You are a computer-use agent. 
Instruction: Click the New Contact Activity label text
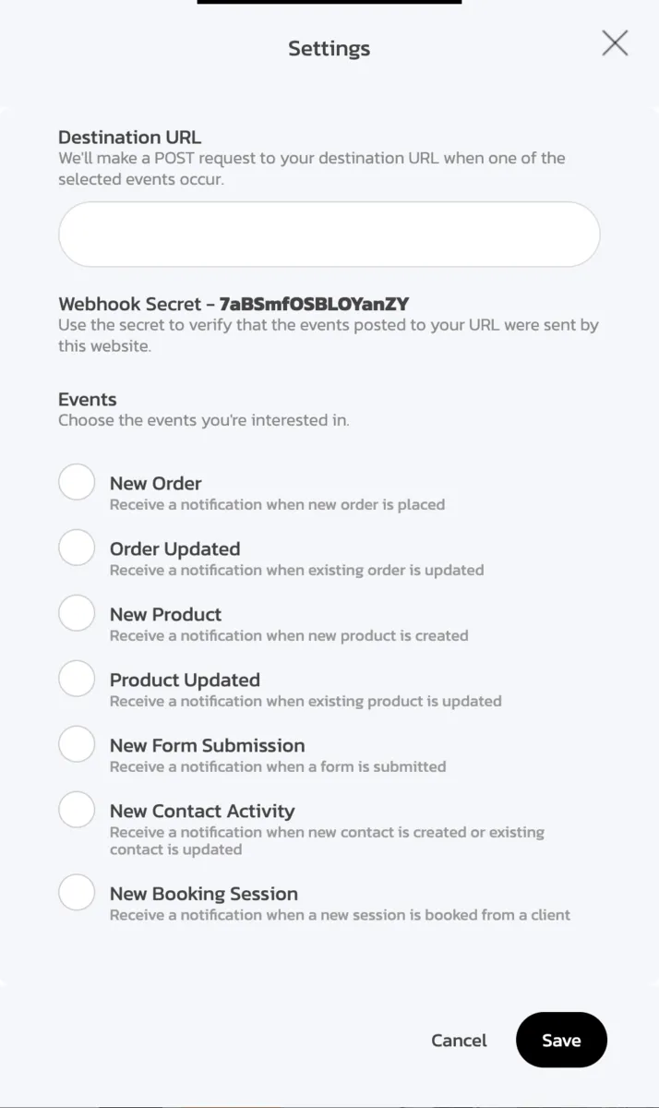coord(202,811)
